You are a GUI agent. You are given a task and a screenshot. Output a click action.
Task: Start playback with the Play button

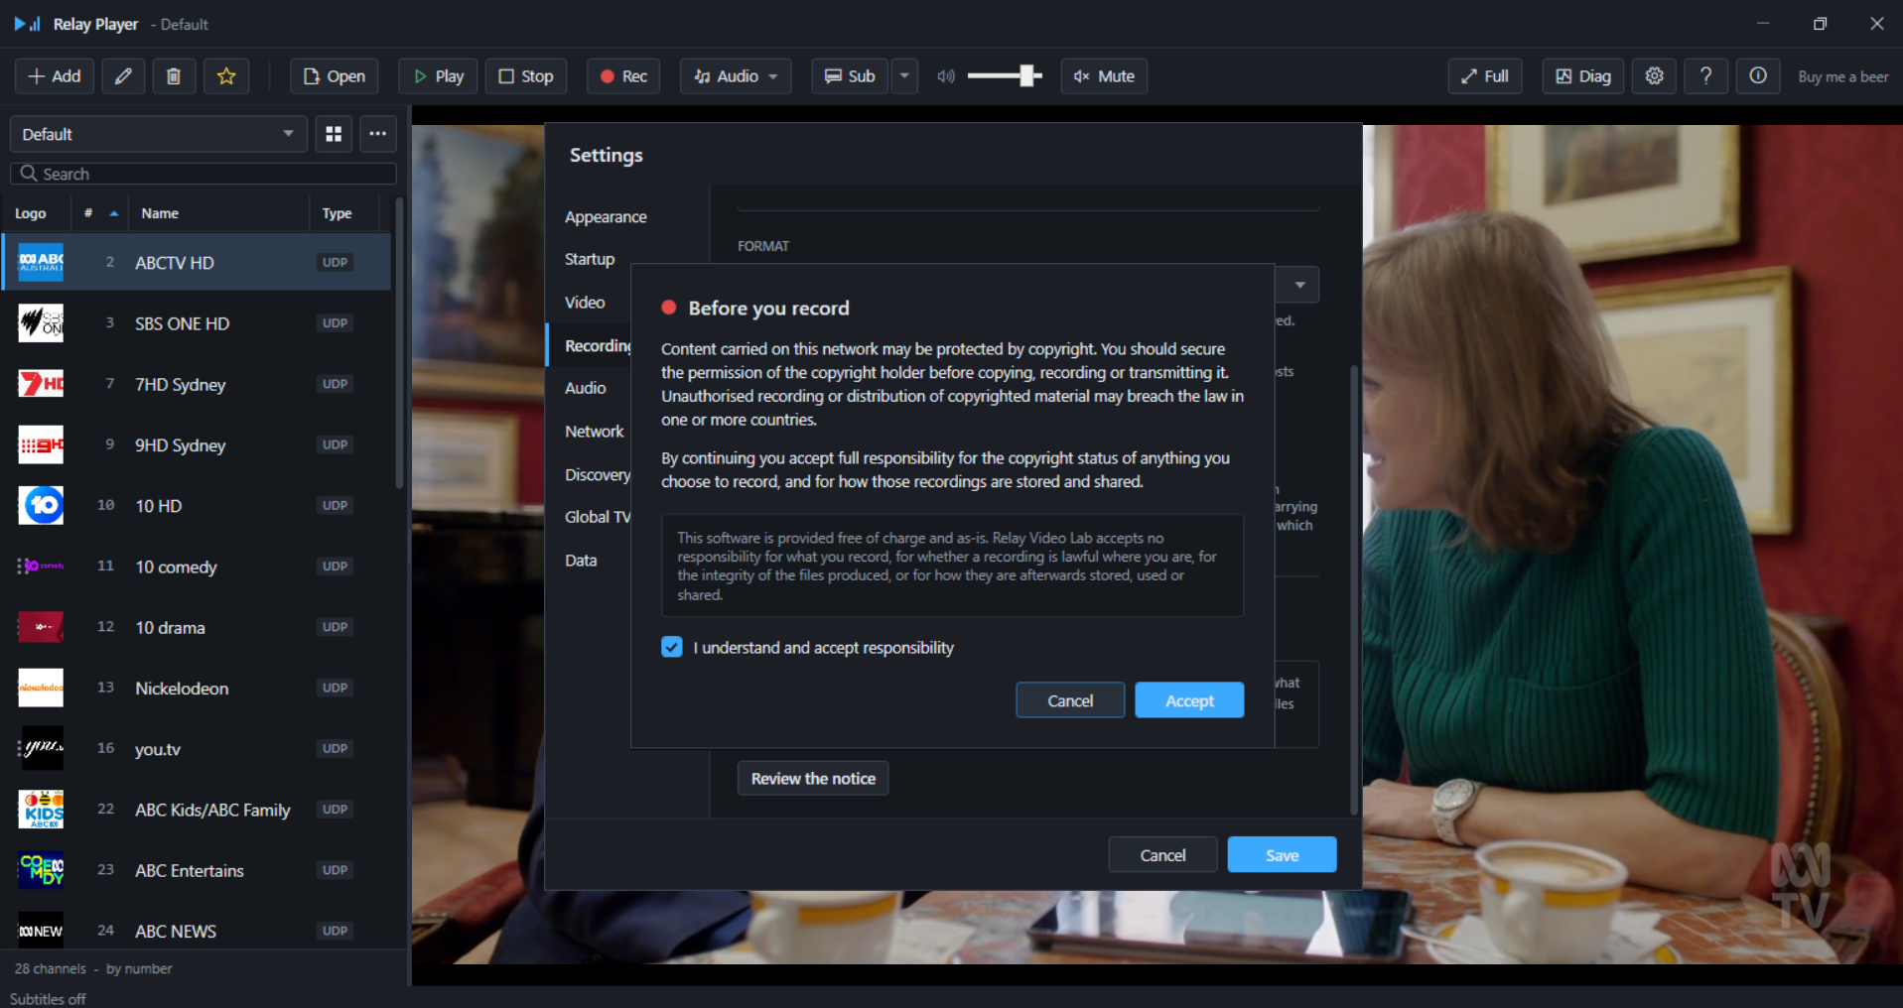[x=438, y=76]
